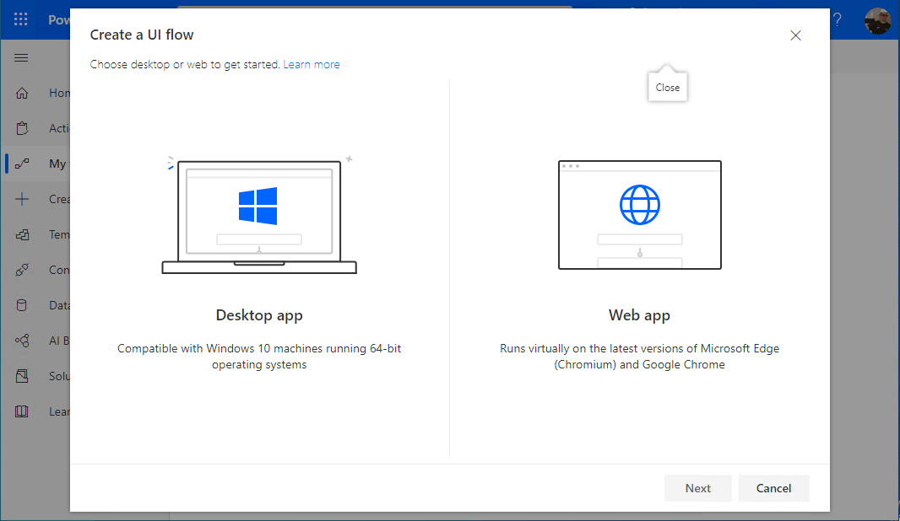The width and height of the screenshot is (900, 521).
Task: Close the Create a UI flow dialog
Action: [795, 35]
